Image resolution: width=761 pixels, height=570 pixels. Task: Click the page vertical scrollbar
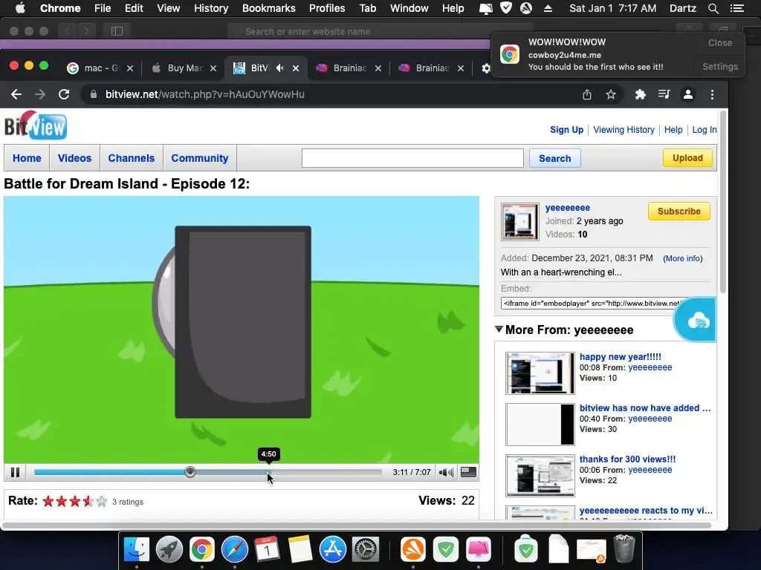(722, 203)
